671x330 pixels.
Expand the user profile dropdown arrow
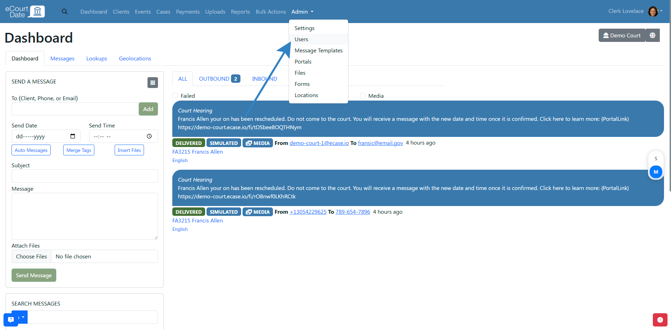[661, 11]
